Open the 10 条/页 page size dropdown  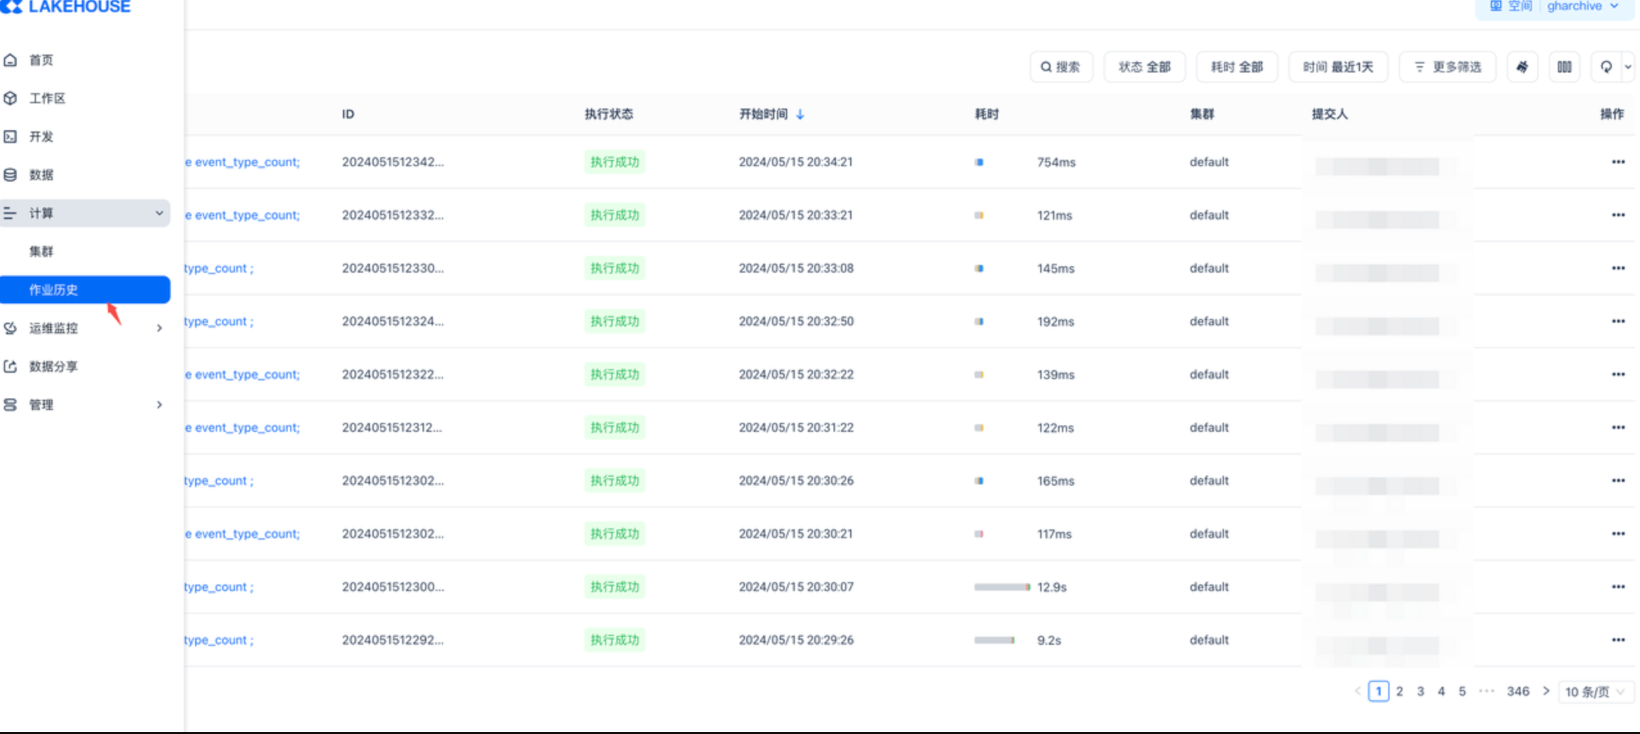[1595, 692]
